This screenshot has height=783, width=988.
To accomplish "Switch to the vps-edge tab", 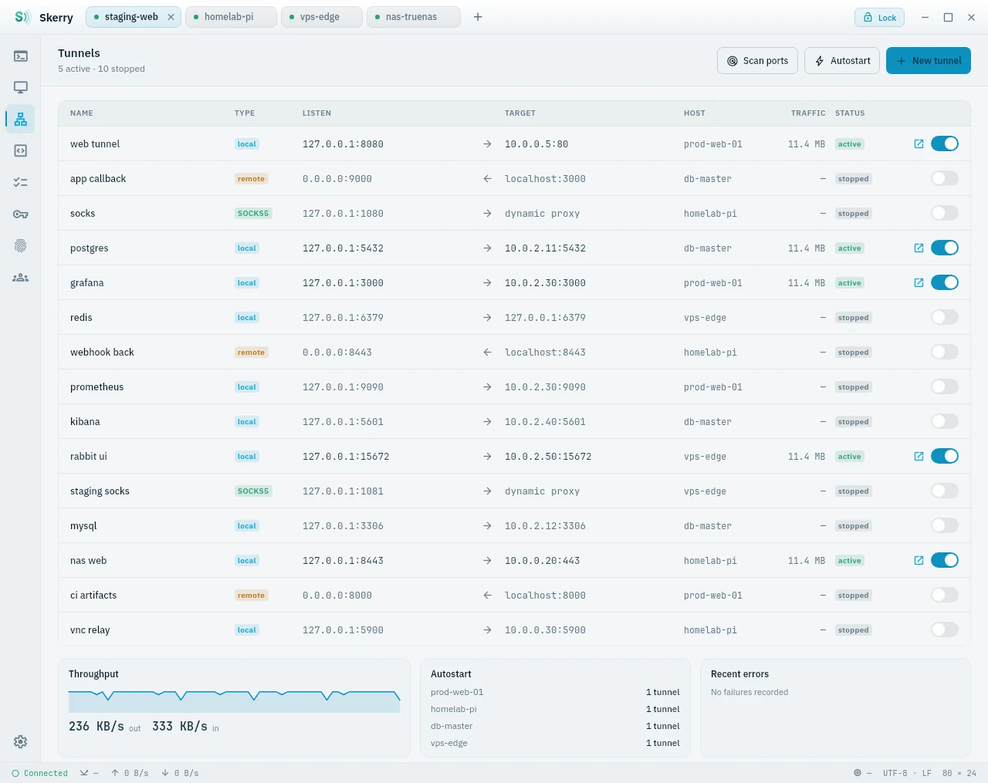I will point(321,17).
